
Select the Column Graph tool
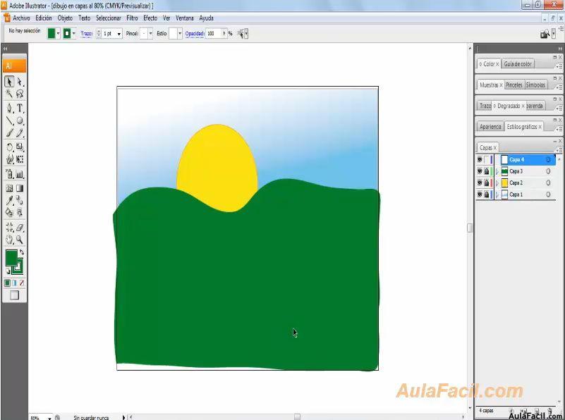20,175
